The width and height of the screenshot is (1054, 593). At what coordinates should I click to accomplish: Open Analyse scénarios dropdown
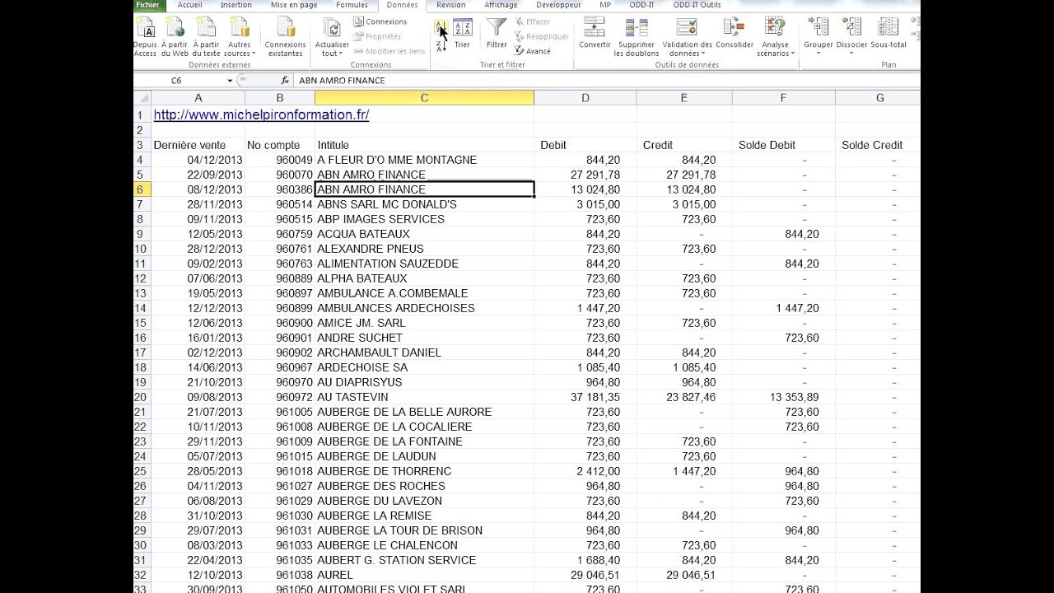tap(775, 37)
